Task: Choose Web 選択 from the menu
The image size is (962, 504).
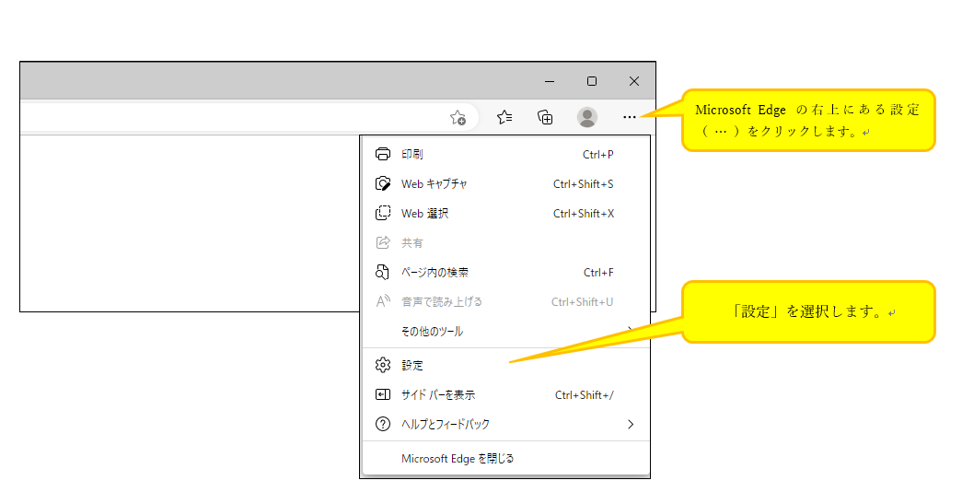Action: (506, 213)
